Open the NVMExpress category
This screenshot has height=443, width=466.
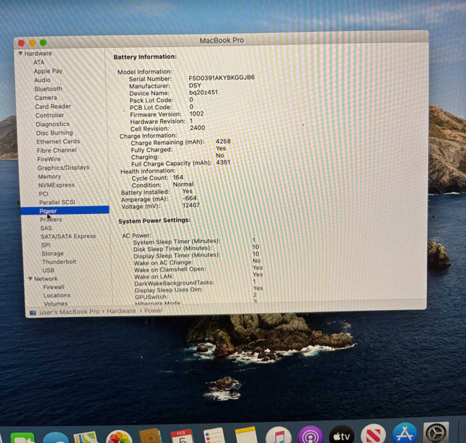click(56, 185)
